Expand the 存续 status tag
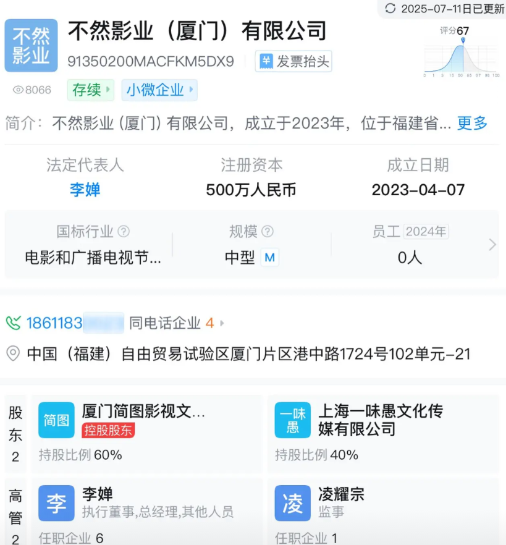Image resolution: width=506 pixels, height=545 pixels. [x=91, y=90]
